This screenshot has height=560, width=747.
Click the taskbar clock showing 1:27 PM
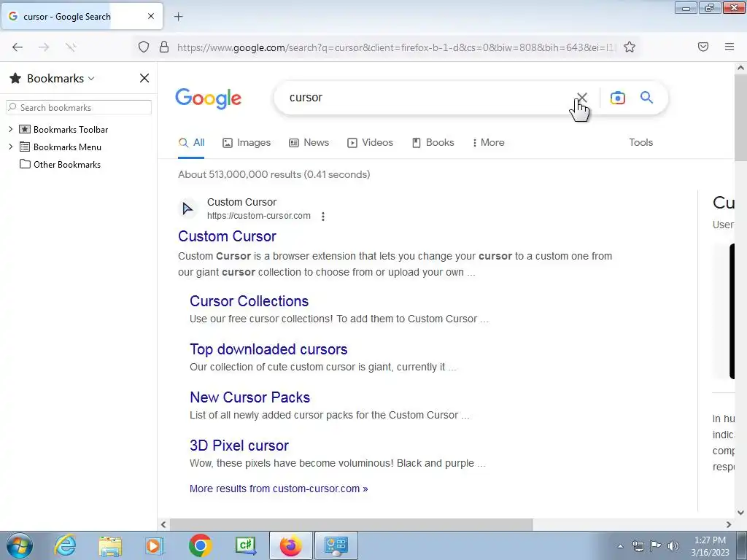710,546
